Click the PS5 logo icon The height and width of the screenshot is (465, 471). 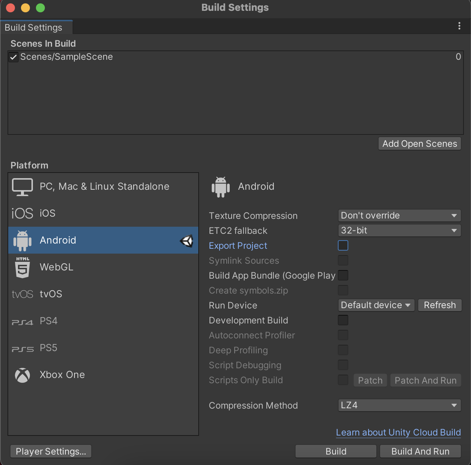[x=22, y=349]
